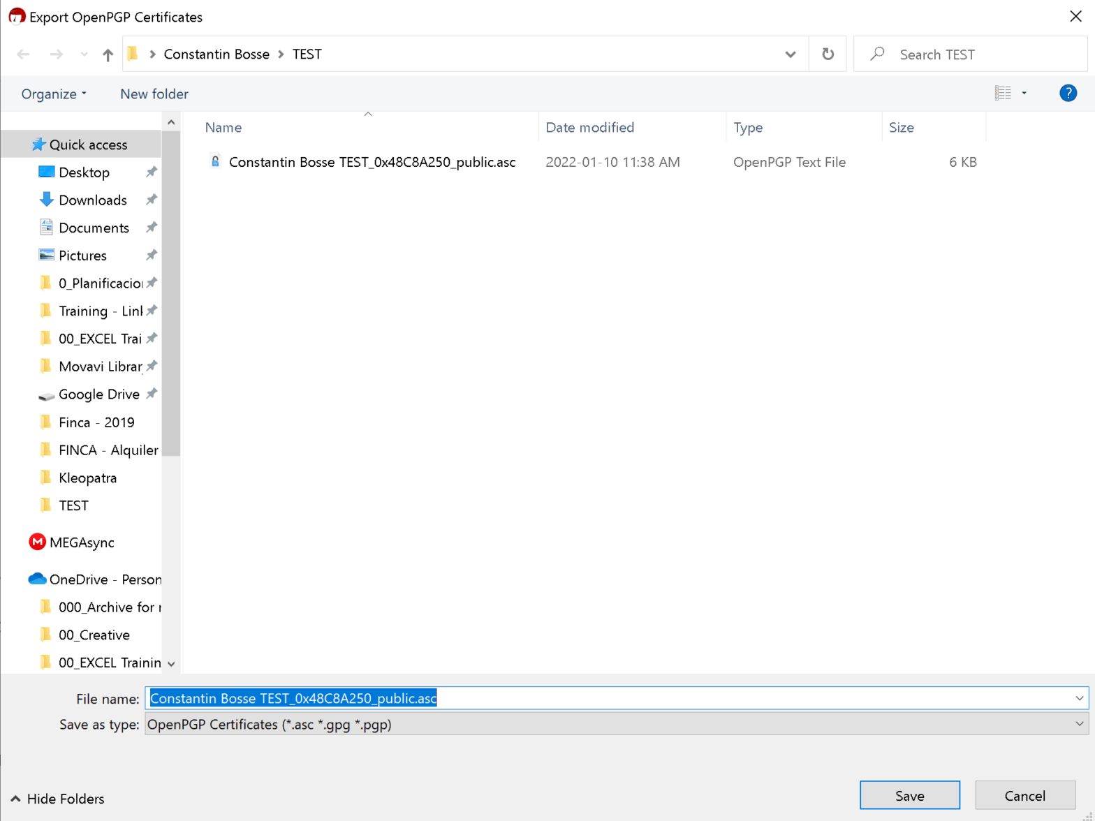Open the Kleopatra folder
This screenshot has width=1095, height=821.
click(x=87, y=478)
